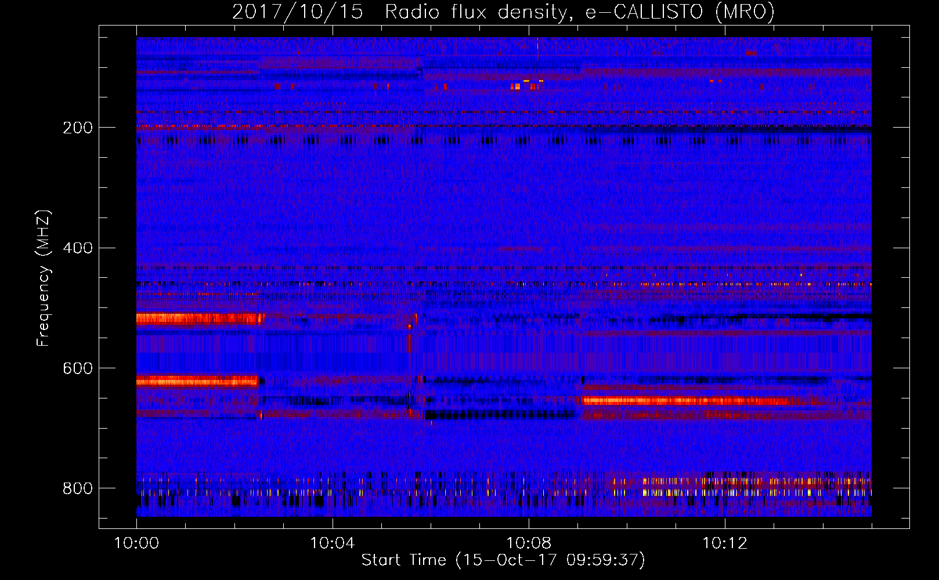Viewport: 939px width, 580px height.
Task: Click the '10:12' time tick label
Action: pyautogui.click(x=725, y=543)
